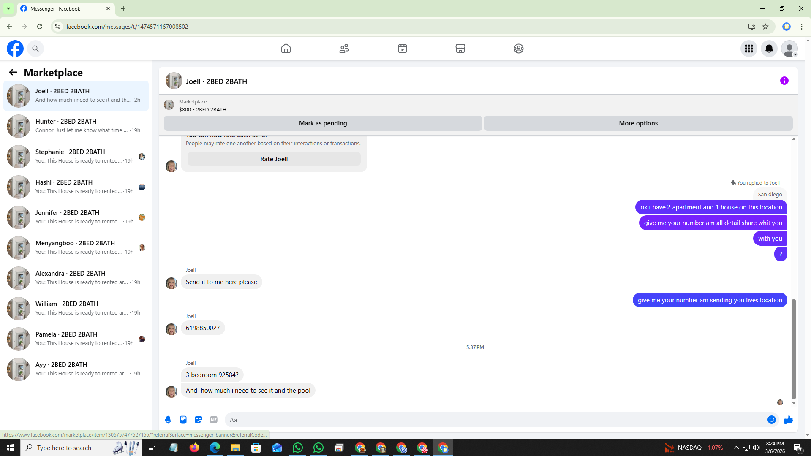Send a thumbs-up like
811x456 pixels.
point(788,420)
